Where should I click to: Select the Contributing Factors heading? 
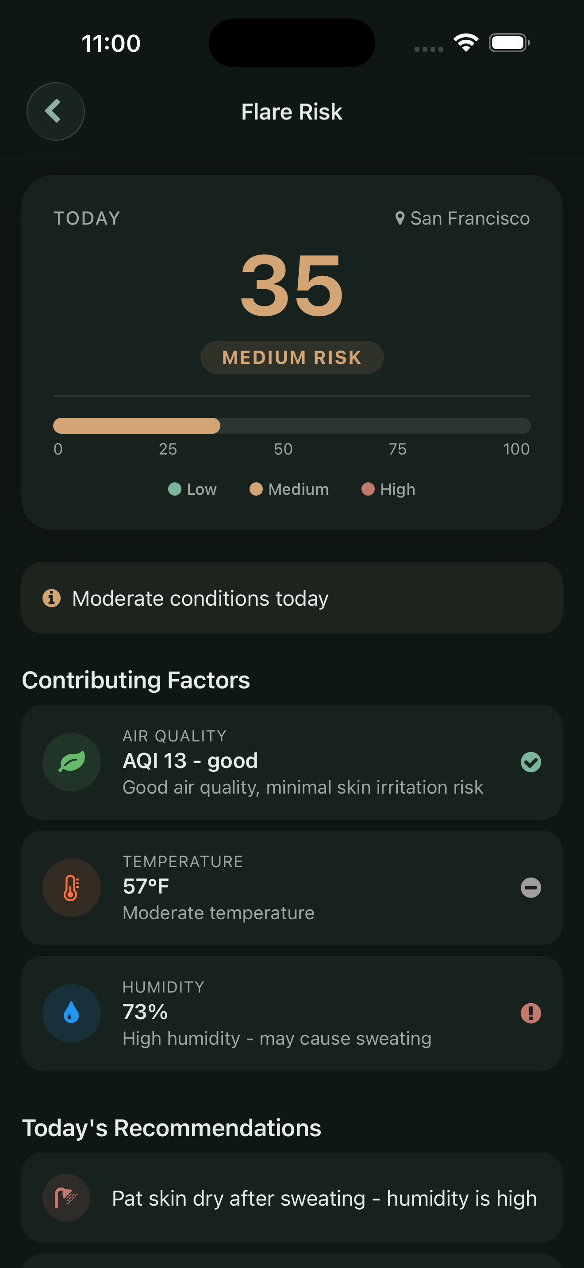(136, 680)
